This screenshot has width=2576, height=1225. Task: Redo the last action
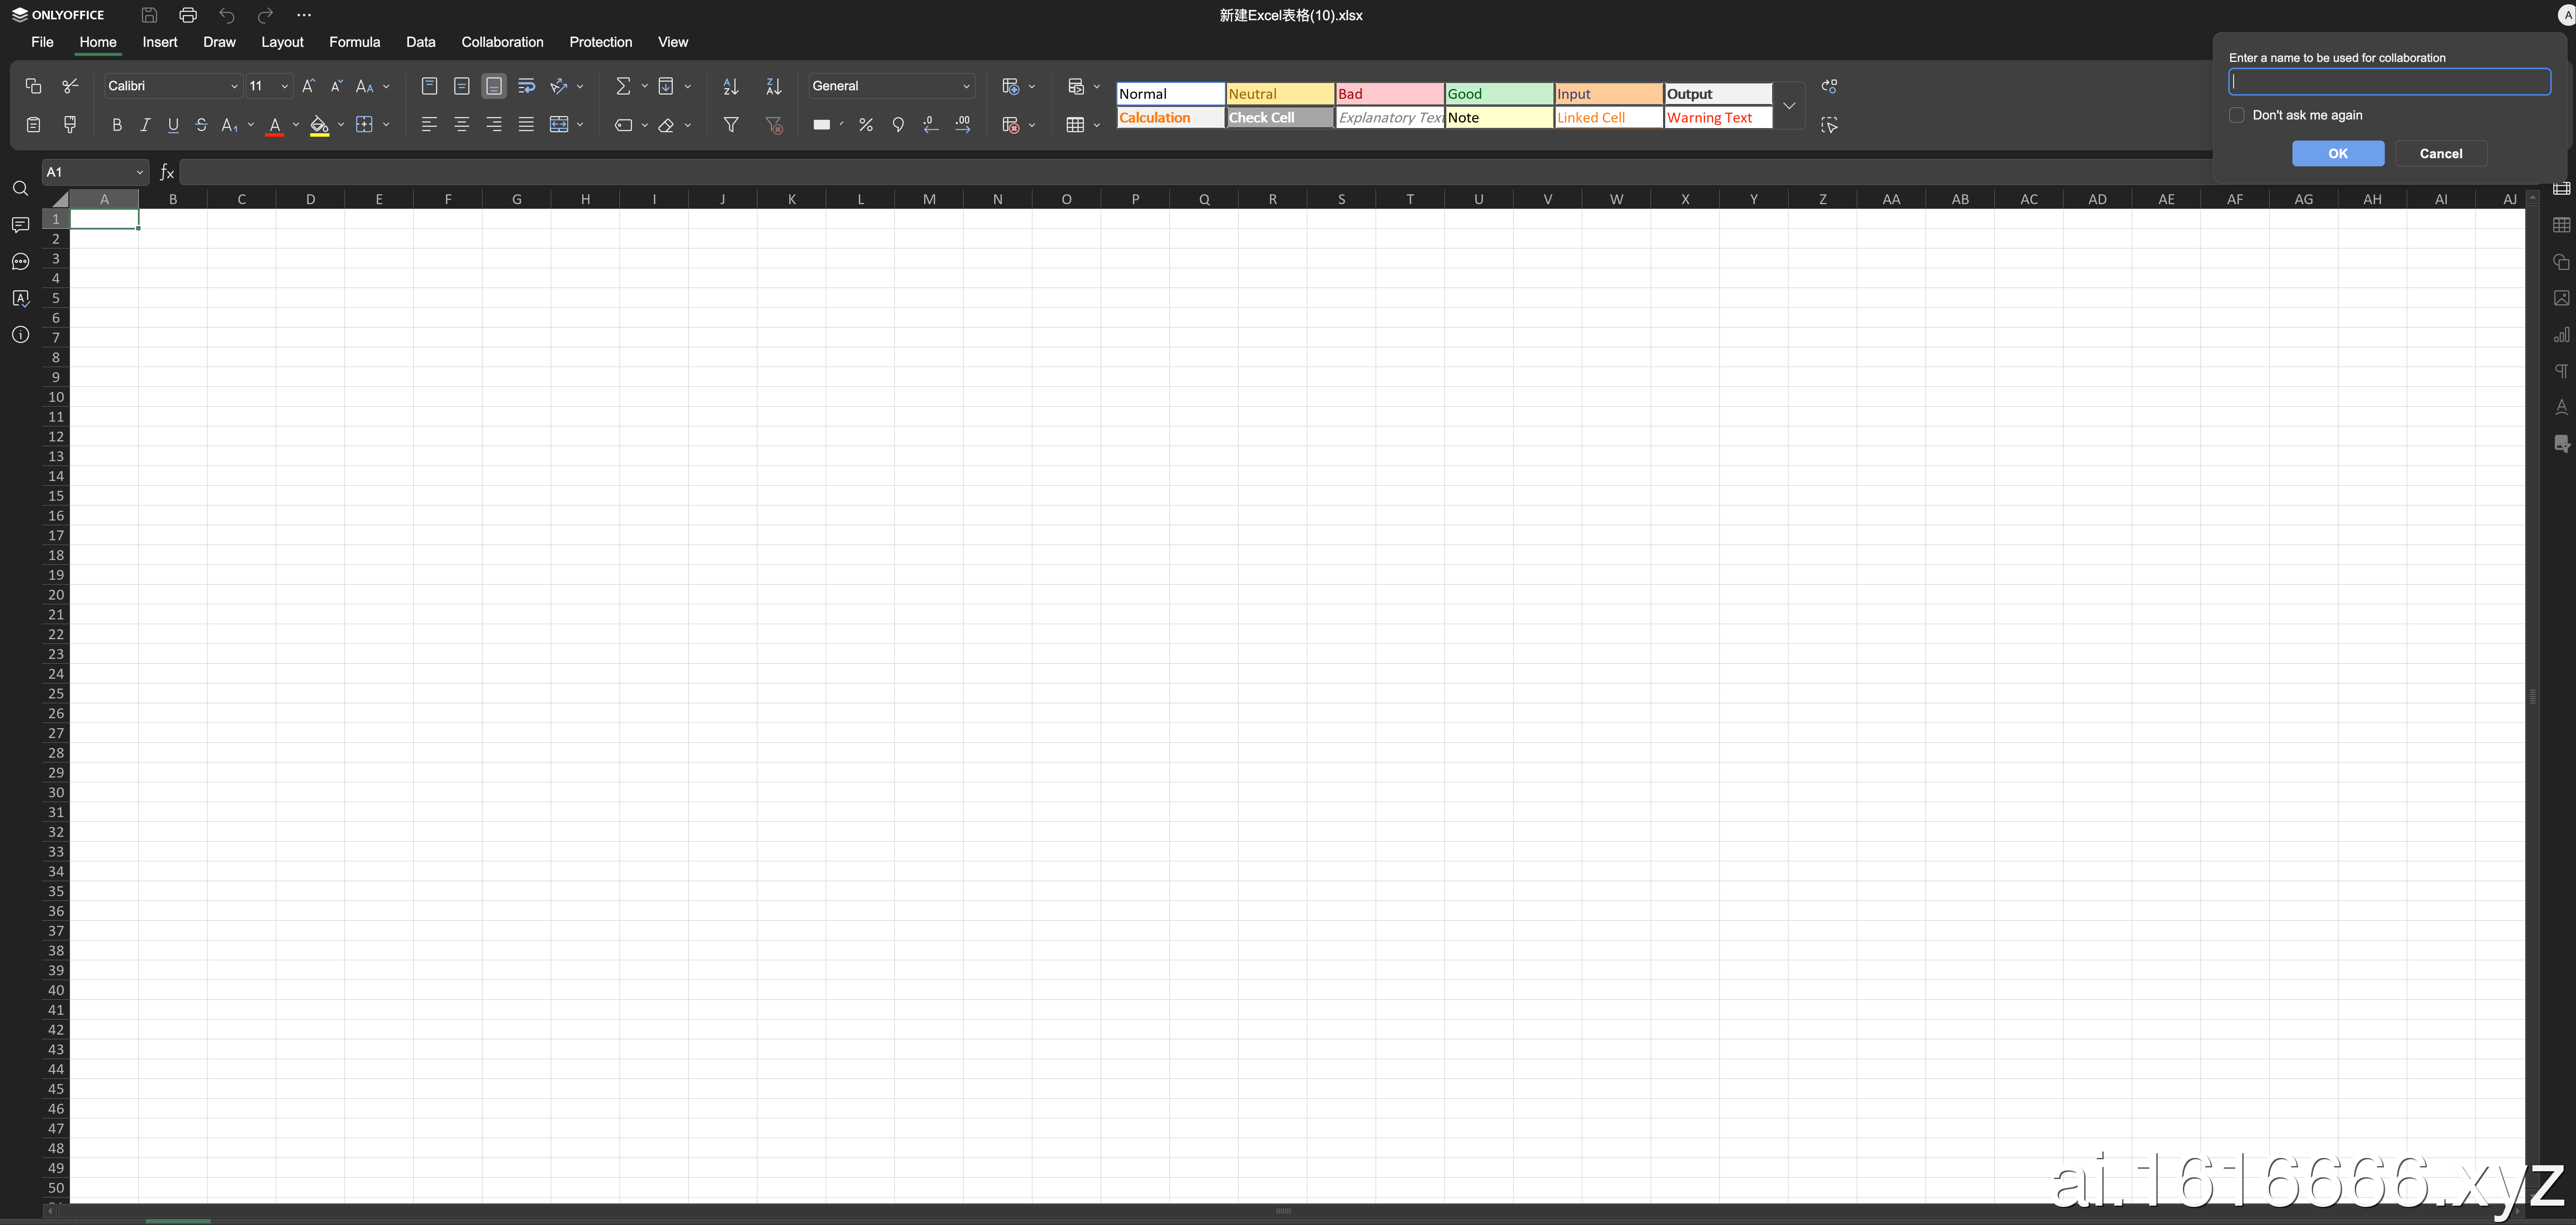click(x=265, y=15)
